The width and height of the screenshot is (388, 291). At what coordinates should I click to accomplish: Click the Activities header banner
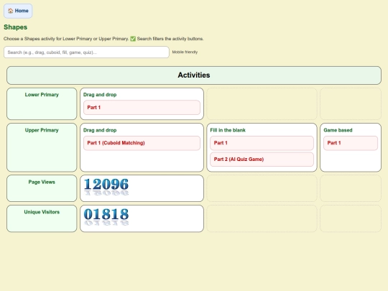pyautogui.click(x=194, y=75)
